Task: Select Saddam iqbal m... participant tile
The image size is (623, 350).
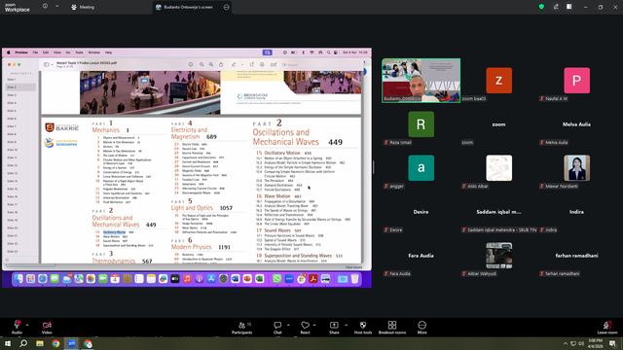Action: click(x=498, y=212)
